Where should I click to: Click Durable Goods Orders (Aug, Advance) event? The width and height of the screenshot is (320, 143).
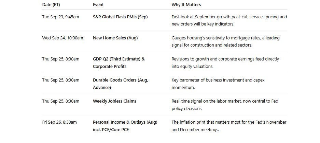121,84
